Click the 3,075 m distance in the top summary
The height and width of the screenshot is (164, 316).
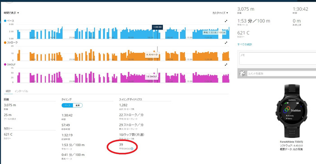pyautogui.click(x=246, y=9)
